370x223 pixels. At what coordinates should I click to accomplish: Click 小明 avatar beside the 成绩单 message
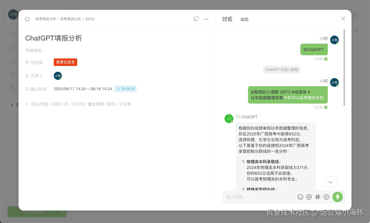(x=334, y=82)
